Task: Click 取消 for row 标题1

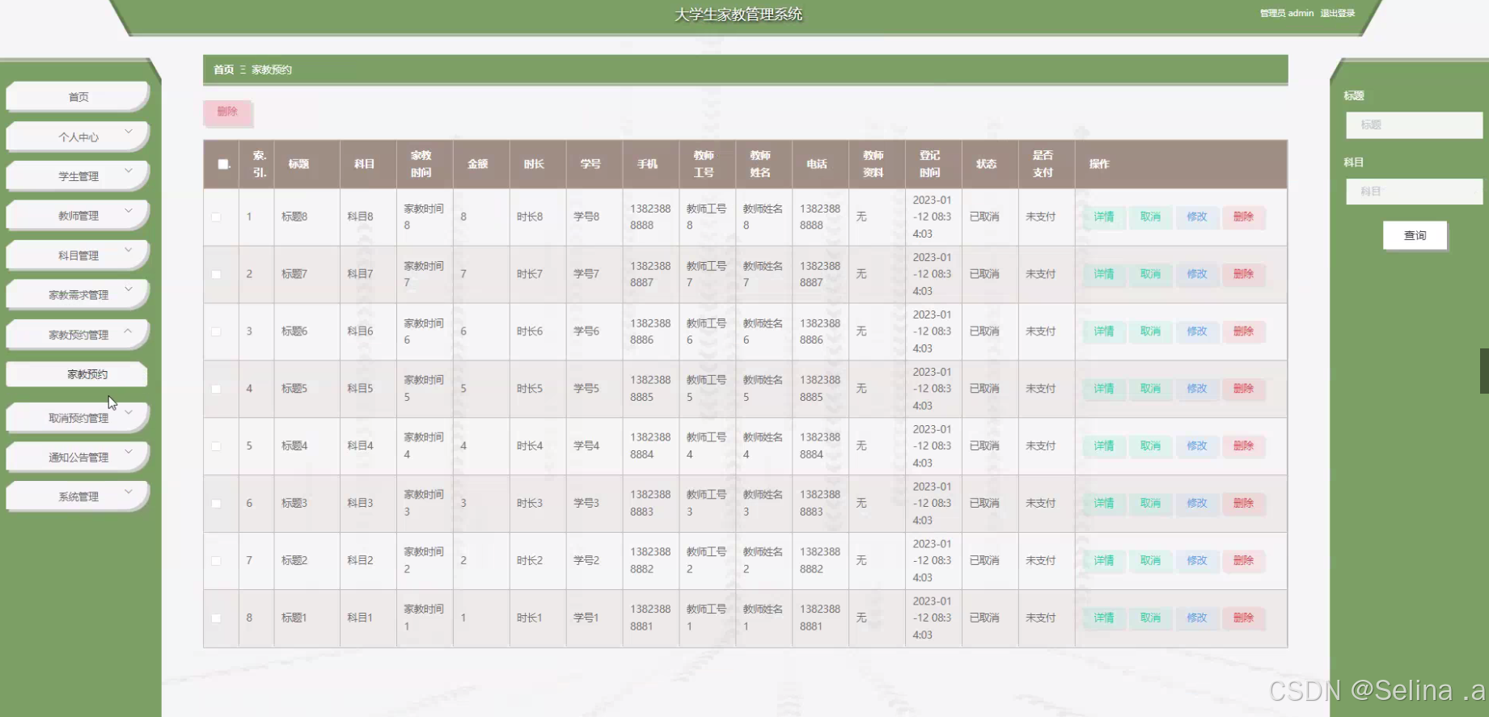Action: [x=1150, y=618]
